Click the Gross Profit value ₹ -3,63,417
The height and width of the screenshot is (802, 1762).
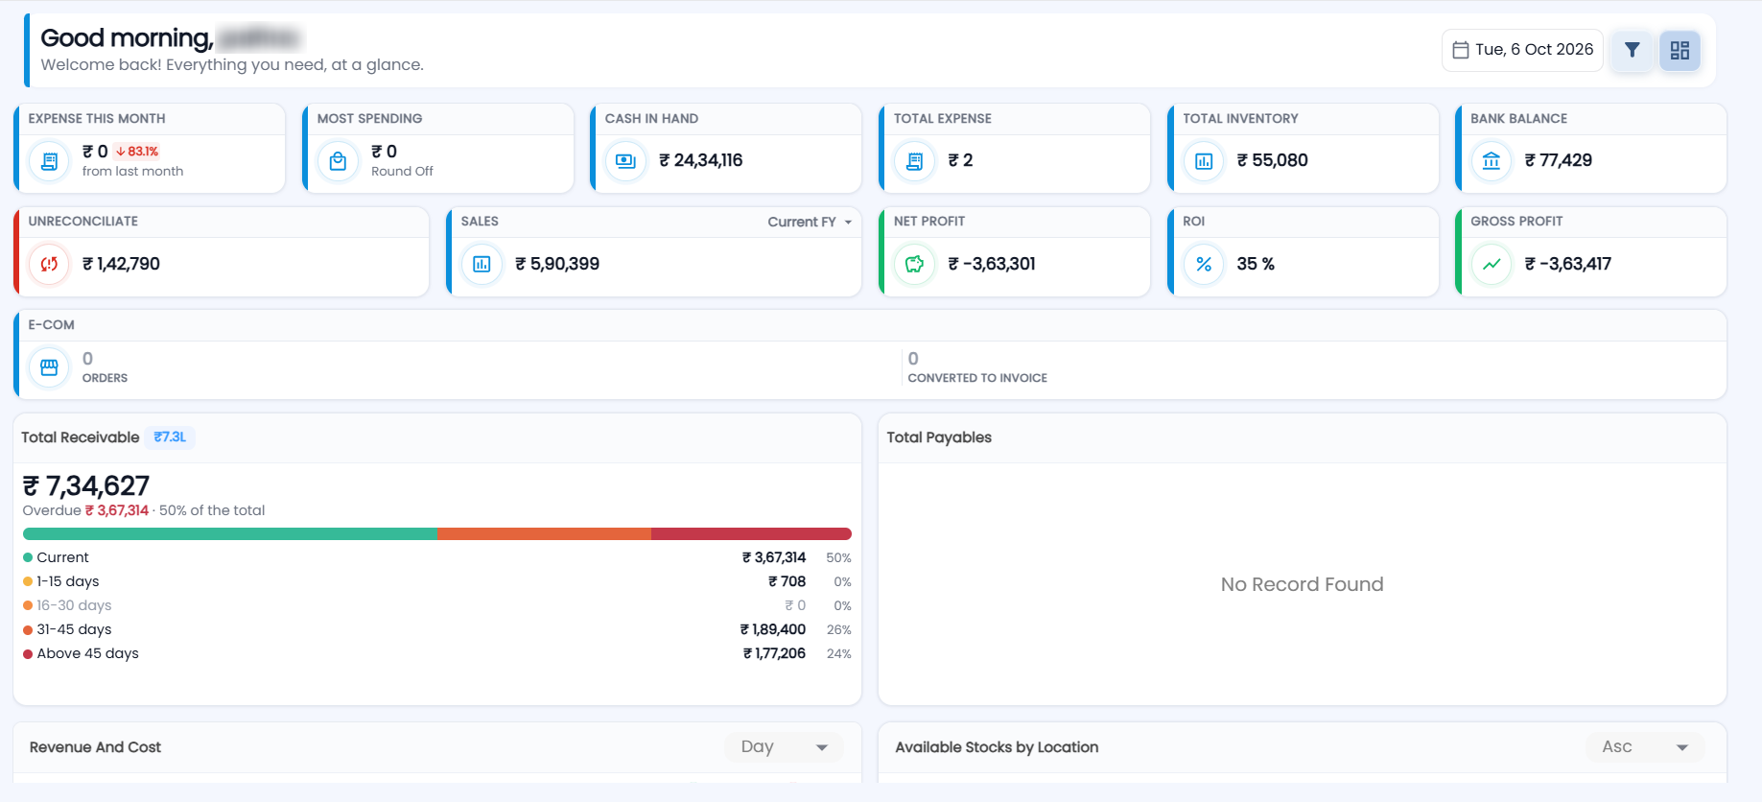1568,264
